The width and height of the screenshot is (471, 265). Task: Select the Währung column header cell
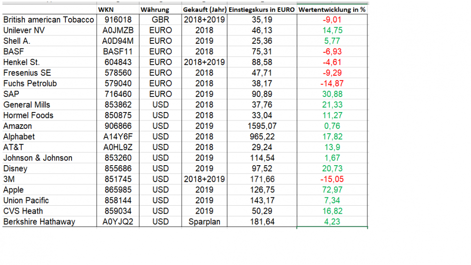coord(154,10)
